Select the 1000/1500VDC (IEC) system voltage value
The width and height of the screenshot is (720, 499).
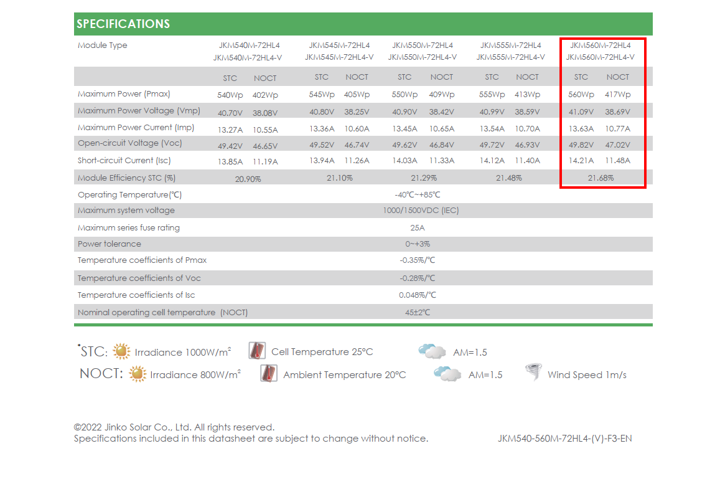[x=421, y=211]
